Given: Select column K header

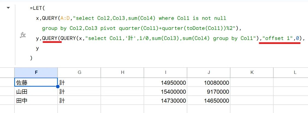Looking at the screenshot, I should pos(252,73).
